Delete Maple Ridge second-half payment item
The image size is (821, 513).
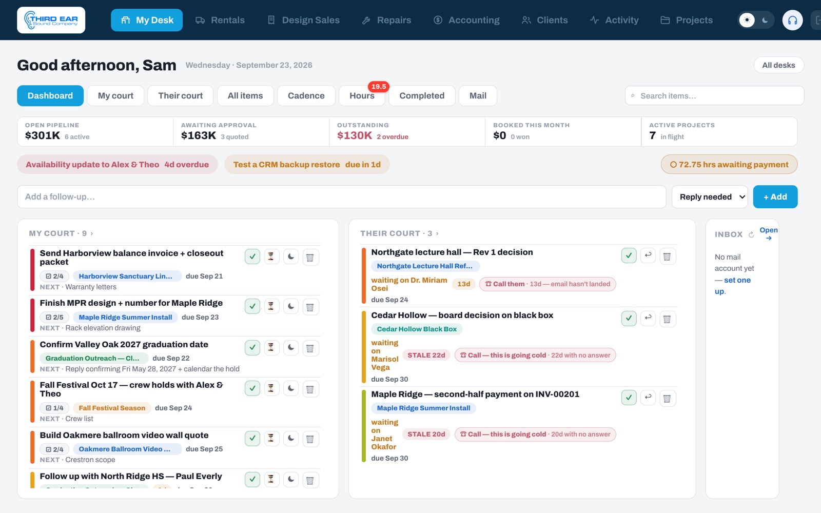pyautogui.click(x=667, y=398)
